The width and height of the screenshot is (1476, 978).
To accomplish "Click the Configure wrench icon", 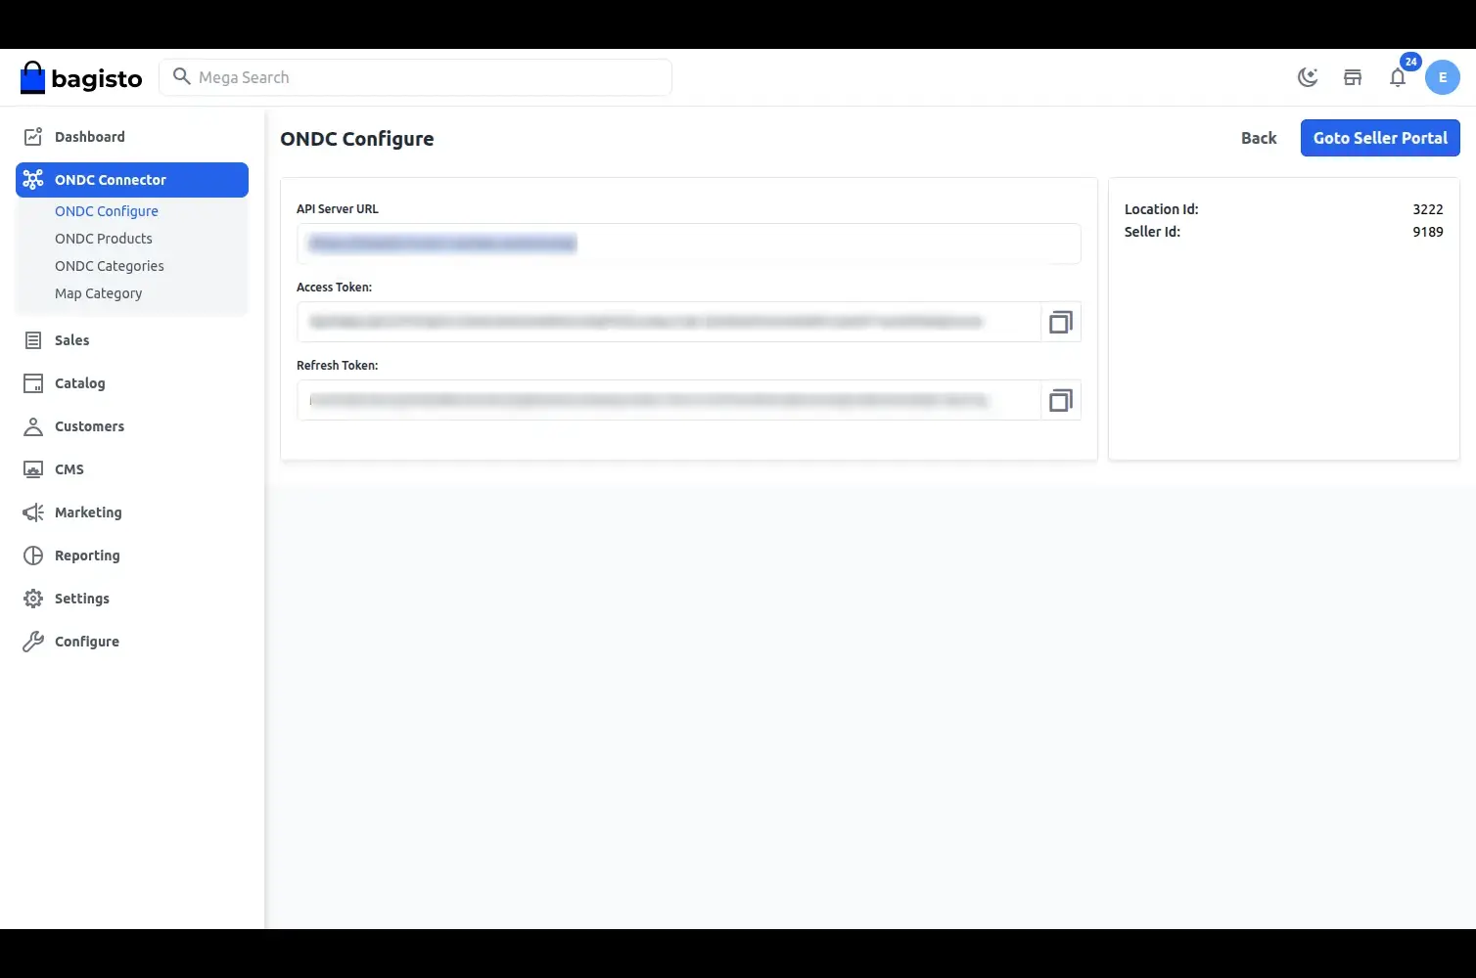I will [x=32, y=641].
